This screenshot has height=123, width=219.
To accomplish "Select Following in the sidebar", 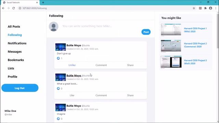I will 15,35.
